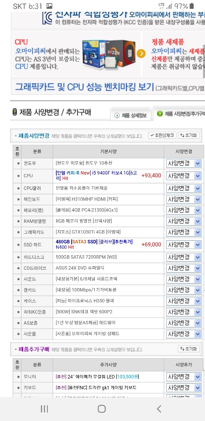Open 사양변경 dropdown for 랜카드 row
The width and height of the screenshot is (205, 421).
pyautogui.click(x=184, y=290)
